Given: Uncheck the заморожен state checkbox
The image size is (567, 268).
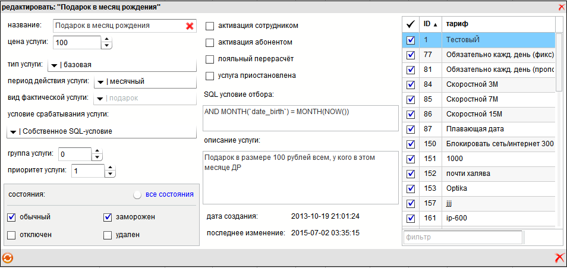Looking at the screenshot, I should pos(108,217).
